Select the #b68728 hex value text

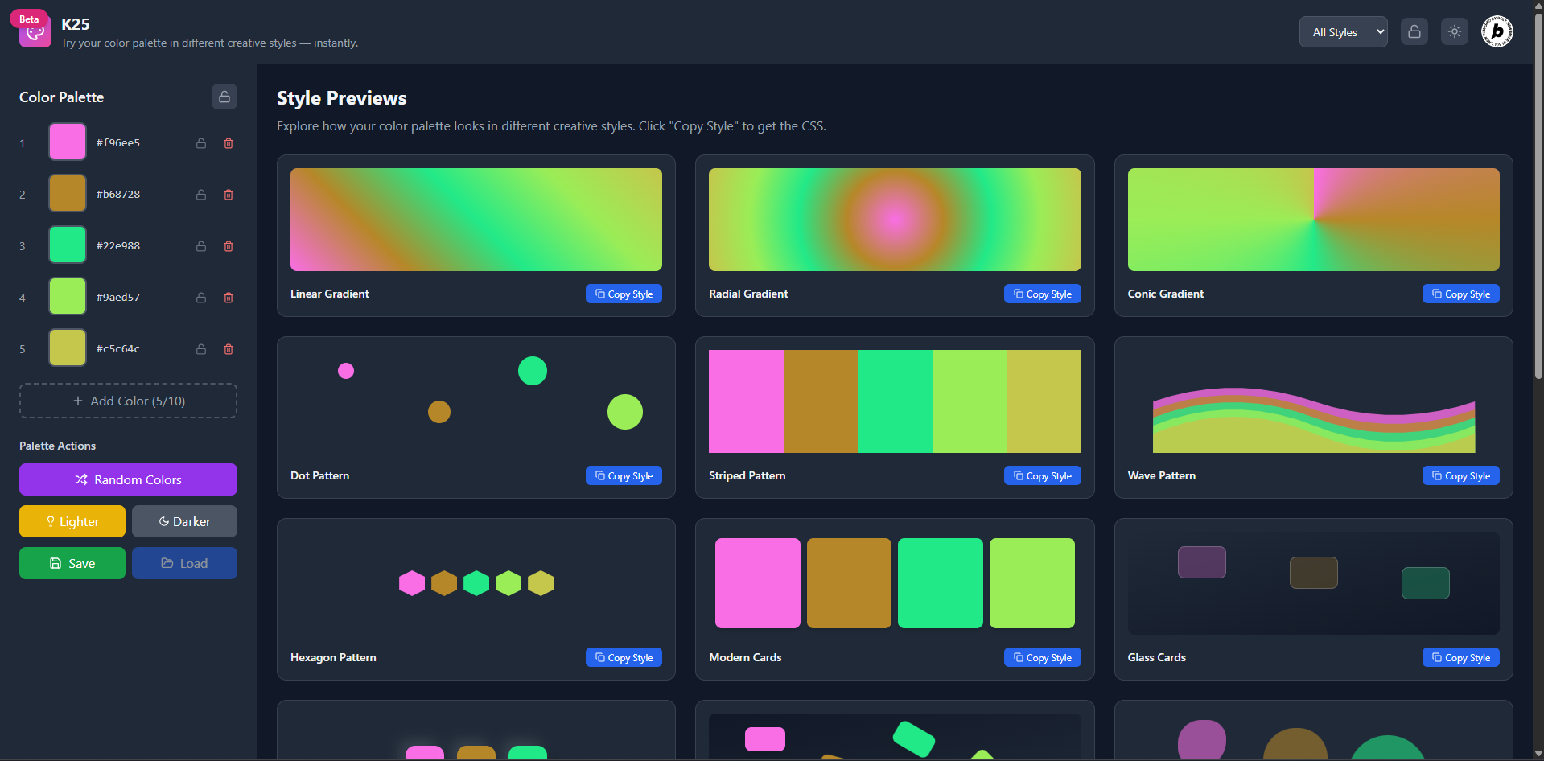tap(118, 194)
